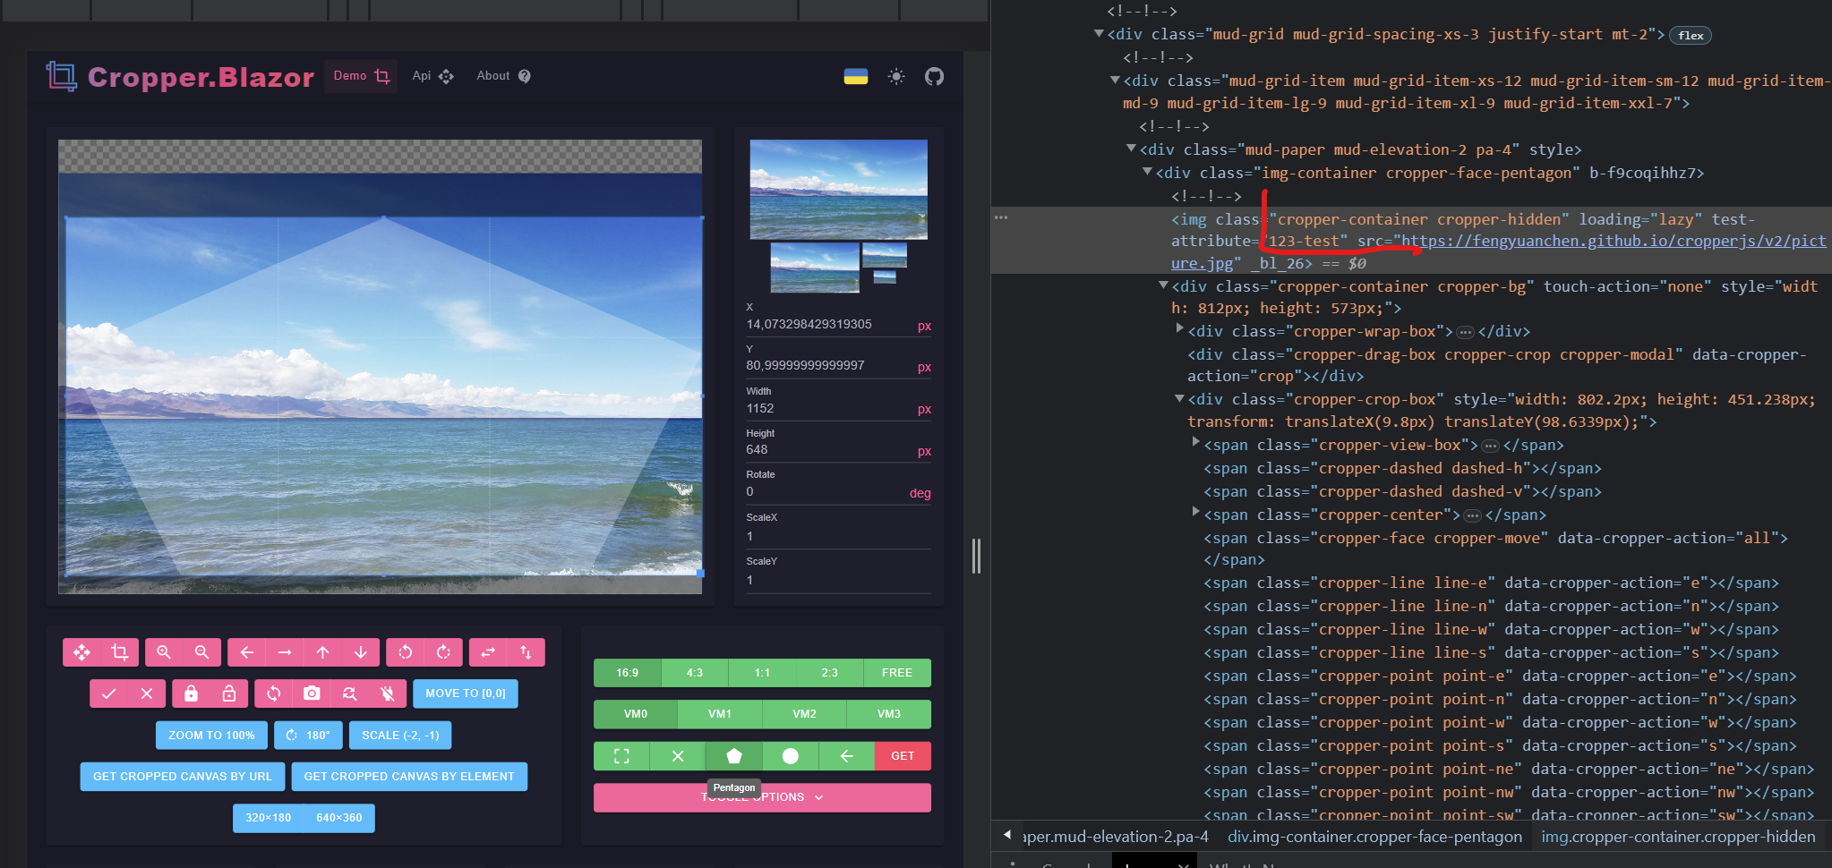1832x868 pixels.
Task: Open the TOGGLE OPTIONS dropdown
Action: click(762, 796)
